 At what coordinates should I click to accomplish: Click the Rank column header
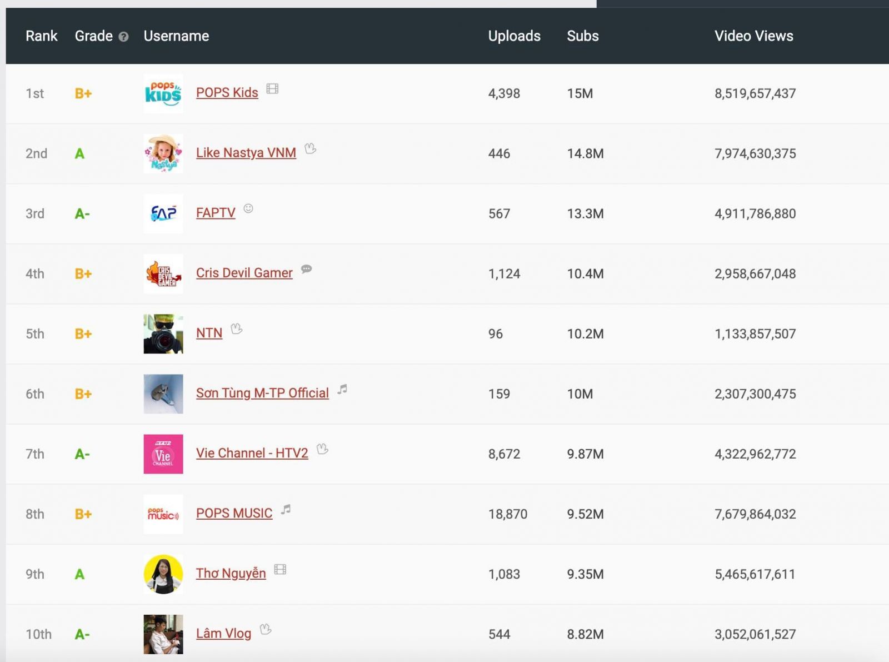click(41, 36)
